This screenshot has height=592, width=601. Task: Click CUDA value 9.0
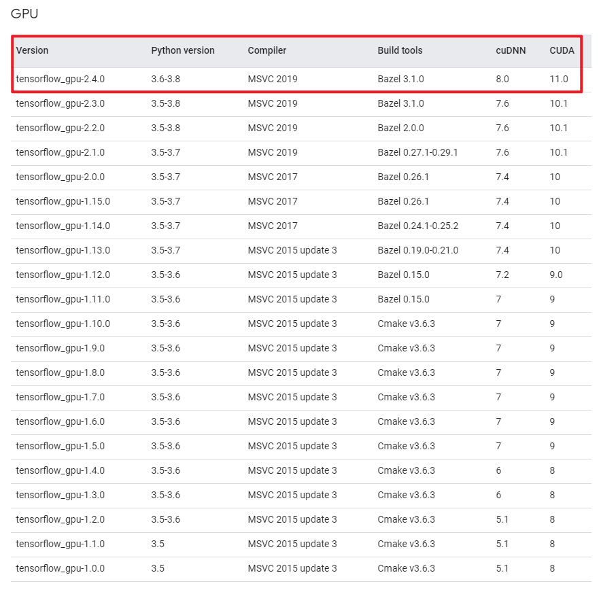tap(556, 275)
